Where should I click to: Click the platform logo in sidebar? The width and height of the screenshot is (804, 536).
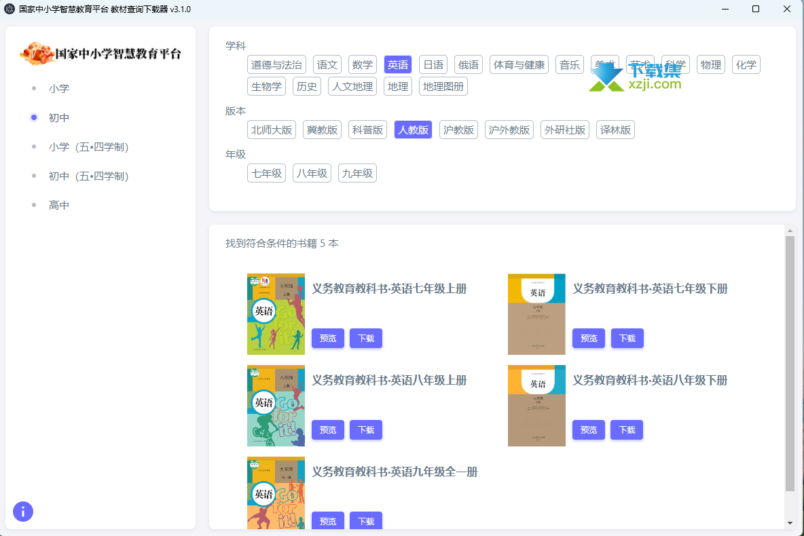click(100, 53)
